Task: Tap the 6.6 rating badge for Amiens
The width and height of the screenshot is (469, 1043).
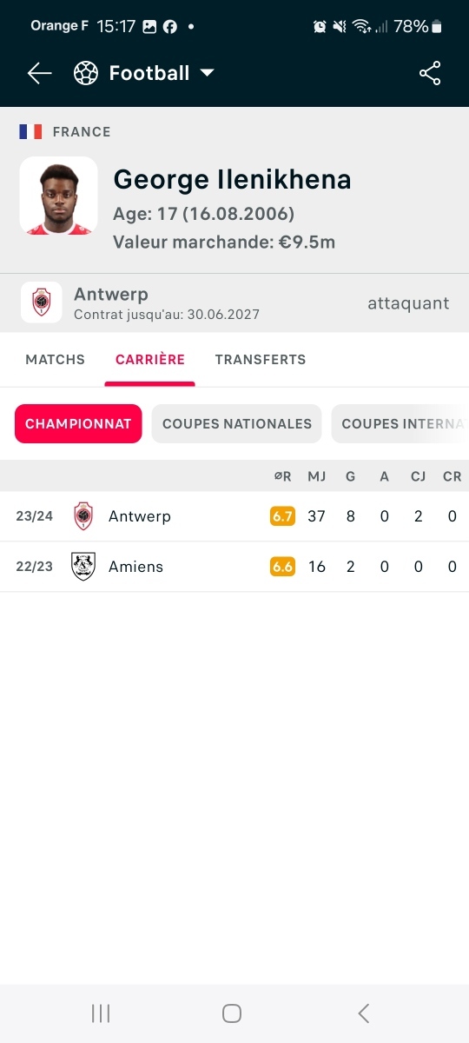Action: click(282, 567)
